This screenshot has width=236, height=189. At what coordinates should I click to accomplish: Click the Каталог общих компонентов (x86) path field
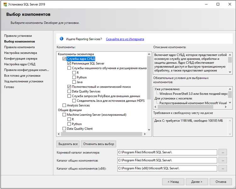pos(167,168)
